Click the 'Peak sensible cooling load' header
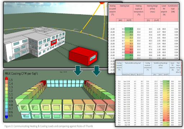Screen dimensions: 184x129 pyautogui.click(x=133, y=63)
